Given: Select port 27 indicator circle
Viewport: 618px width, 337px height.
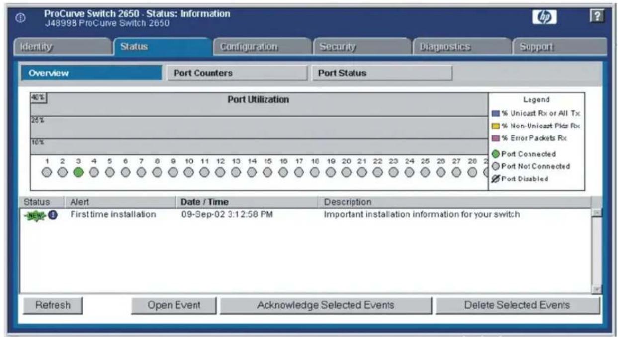Looking at the screenshot, I should (x=457, y=172).
